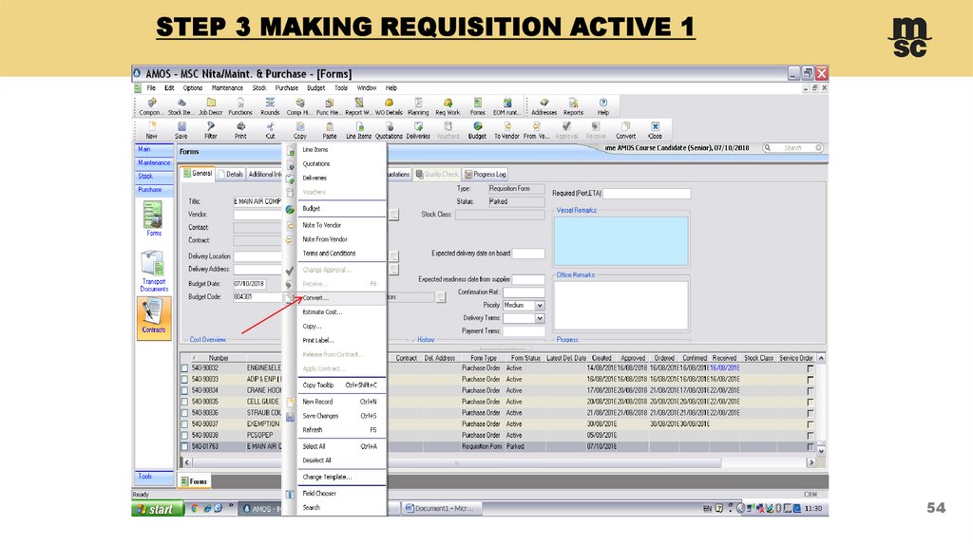Open Reports from the top toolbar

click(573, 105)
